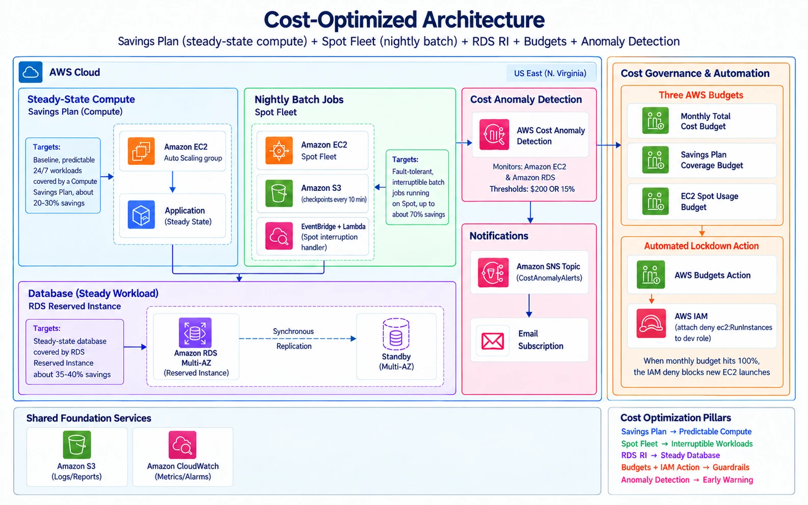Click the Amazon S3 checkpoints bucket icon
Image resolution: width=808 pixels, height=505 pixels.
coord(279,193)
